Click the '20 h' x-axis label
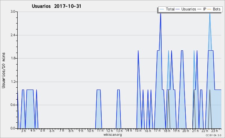225x138 pixels. (186, 131)
